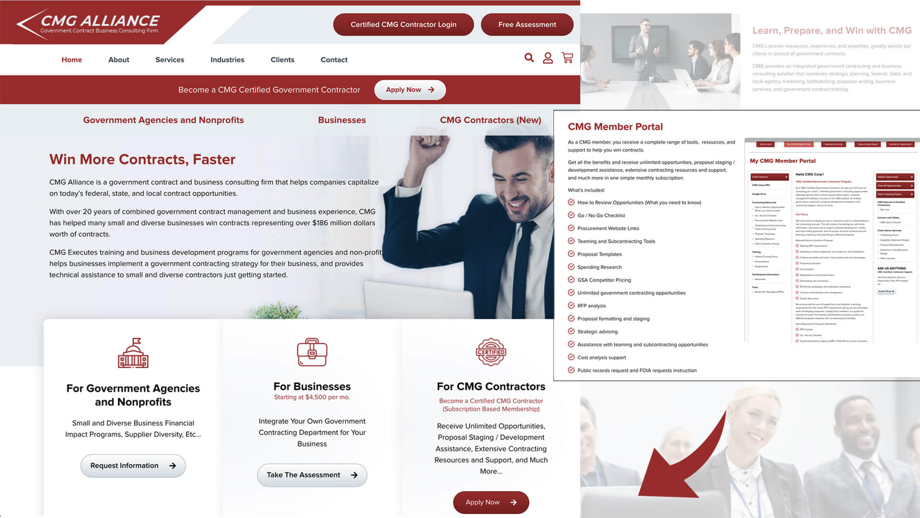
Task: Expand the Industries navigation dropdown
Action: 227,59
